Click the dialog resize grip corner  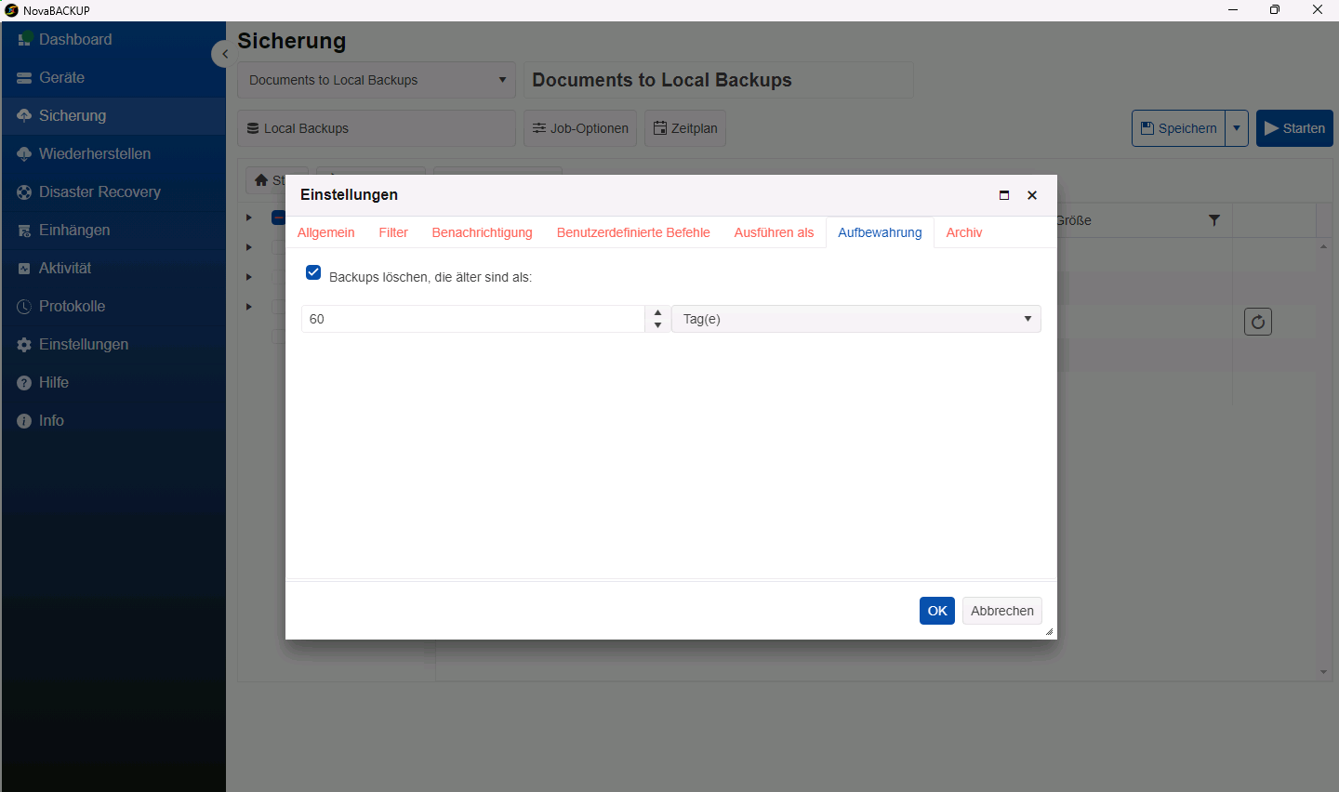[x=1050, y=632]
